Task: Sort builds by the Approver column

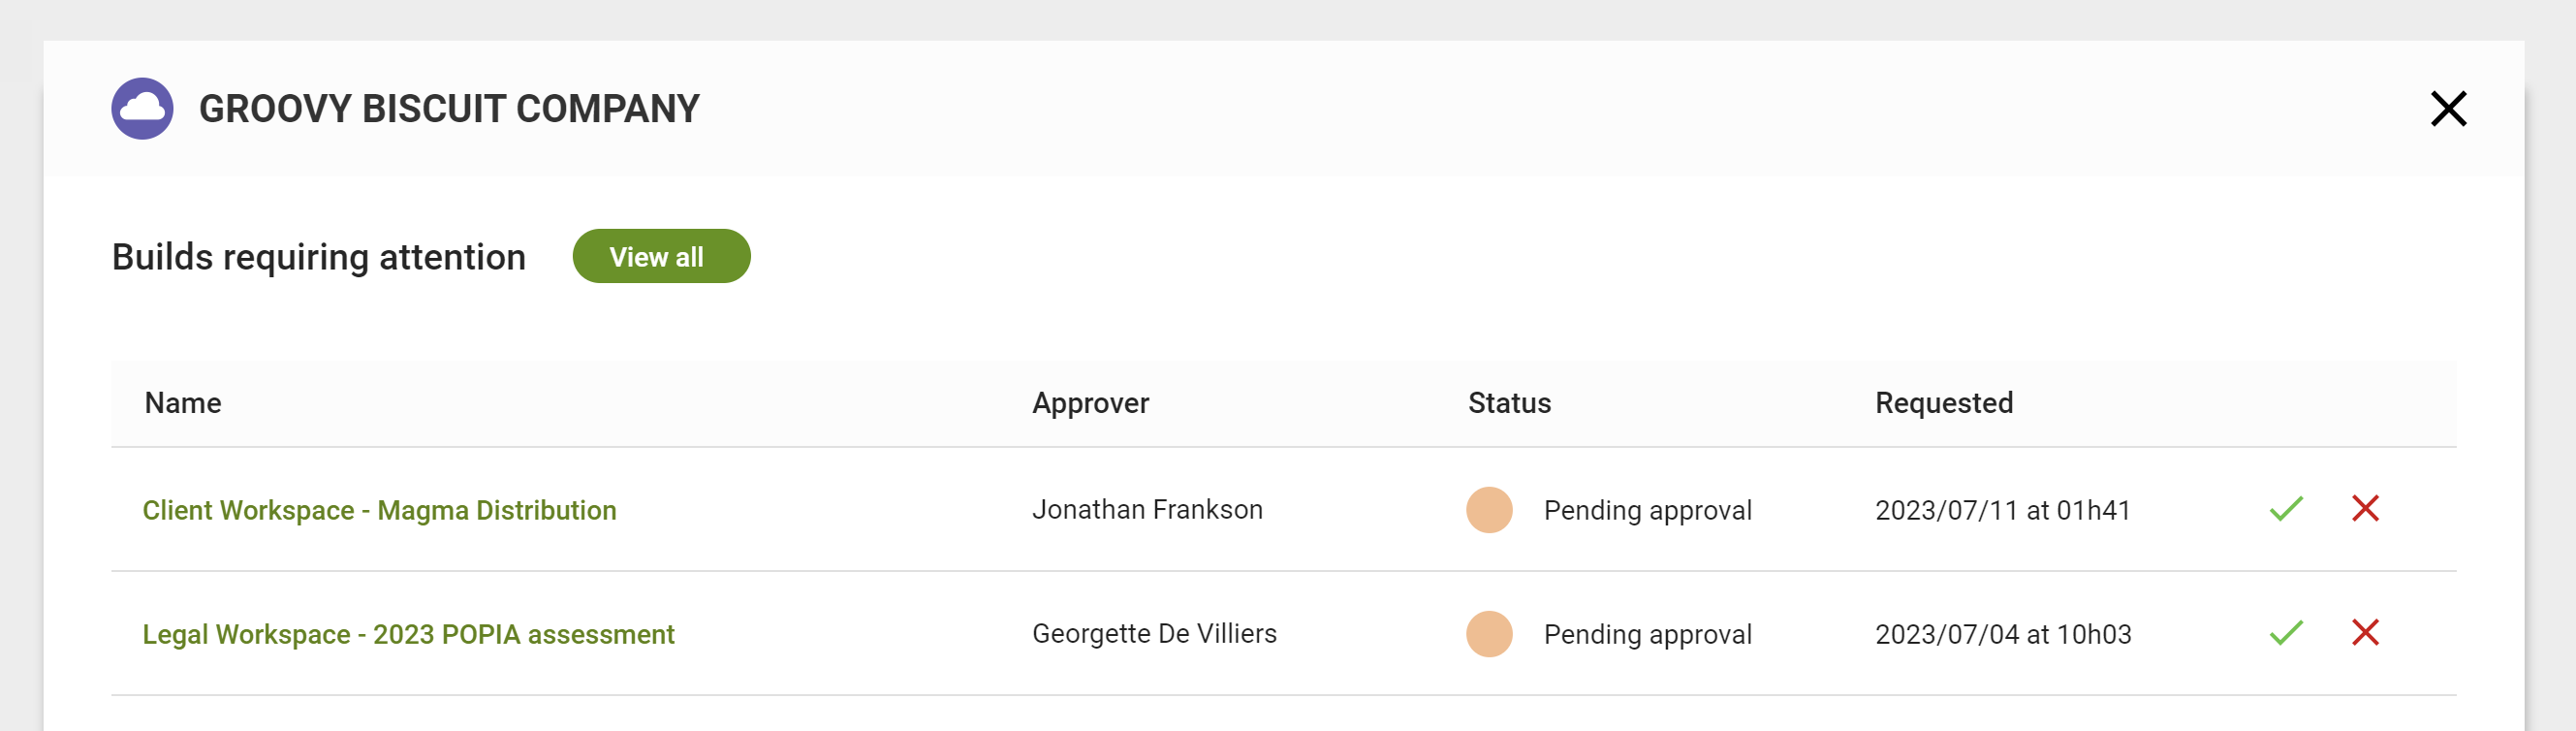Action: coord(1091,403)
